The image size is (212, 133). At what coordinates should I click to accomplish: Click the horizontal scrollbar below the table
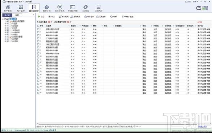118,124
